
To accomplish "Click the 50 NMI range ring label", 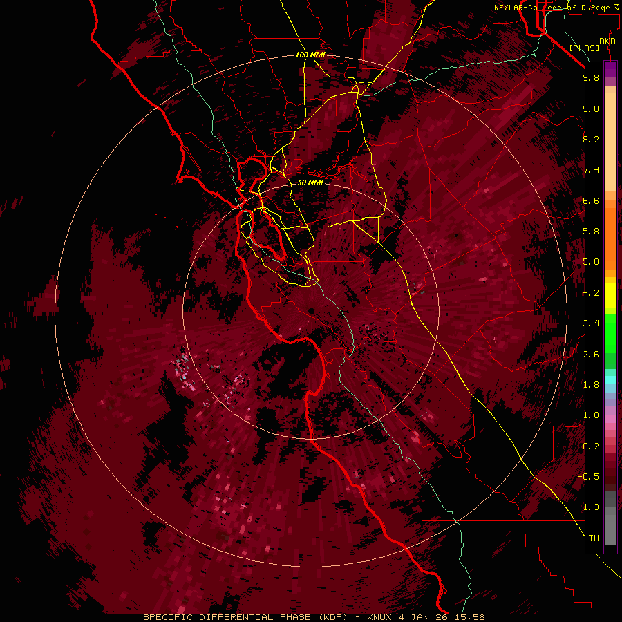I will (x=310, y=182).
